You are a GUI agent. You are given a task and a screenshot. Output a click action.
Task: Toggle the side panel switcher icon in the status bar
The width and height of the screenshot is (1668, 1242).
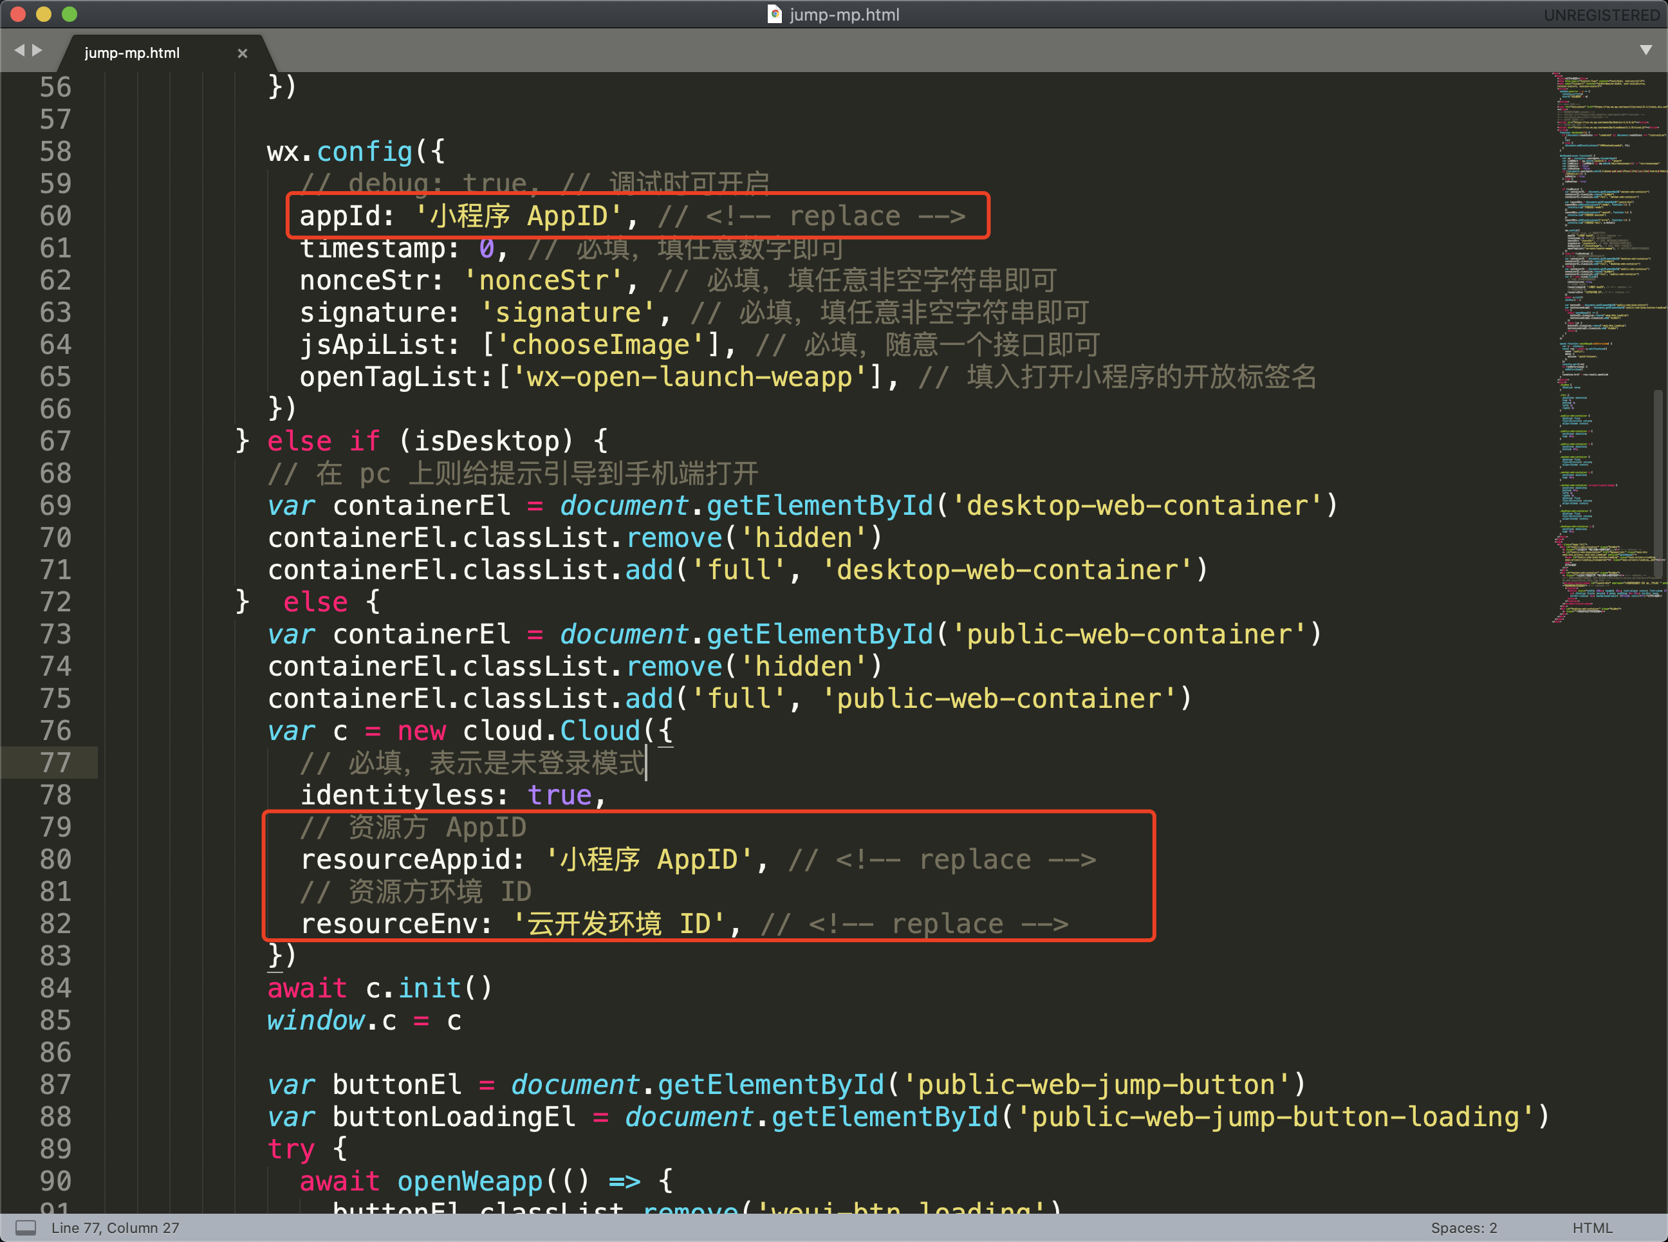(x=26, y=1228)
